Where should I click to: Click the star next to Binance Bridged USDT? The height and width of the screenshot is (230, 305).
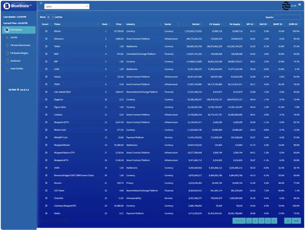tap(46, 175)
